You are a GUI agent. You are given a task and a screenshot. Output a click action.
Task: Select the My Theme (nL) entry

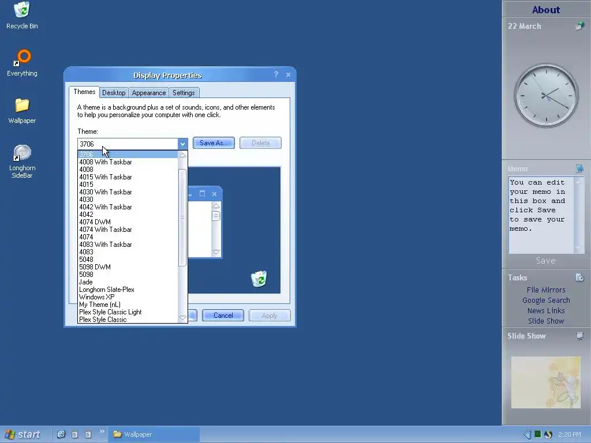(x=128, y=305)
